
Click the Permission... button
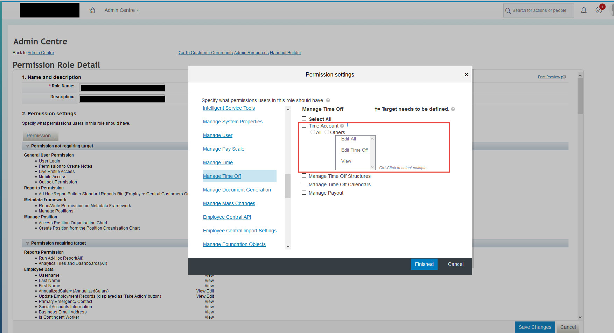(40, 136)
